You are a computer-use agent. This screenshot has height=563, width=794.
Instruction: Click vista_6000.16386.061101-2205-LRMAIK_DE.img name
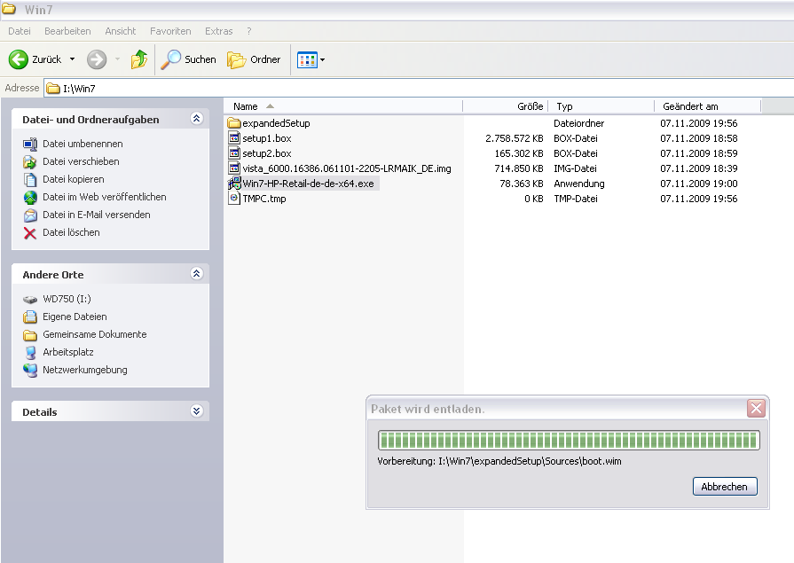tap(347, 168)
